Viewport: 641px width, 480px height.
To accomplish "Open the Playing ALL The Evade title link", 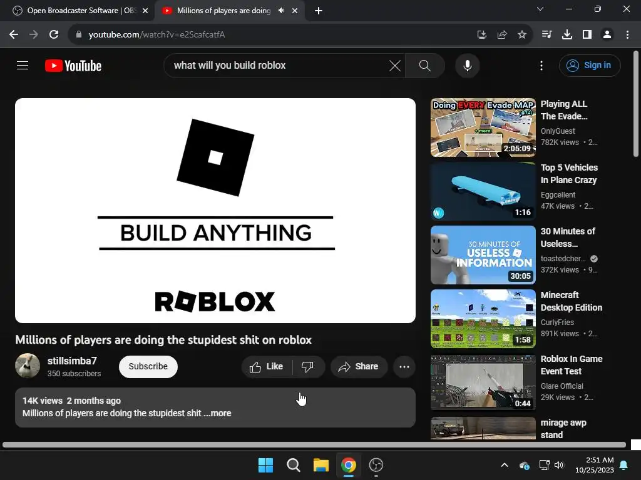I will click(x=564, y=110).
